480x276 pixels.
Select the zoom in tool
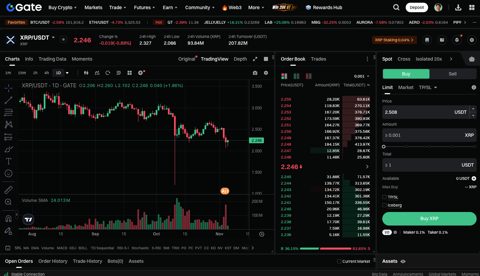8,202
